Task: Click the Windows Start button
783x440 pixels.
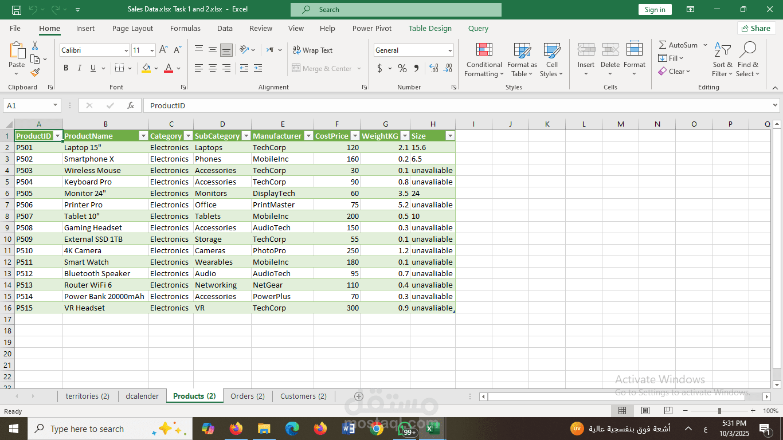Action: click(x=13, y=429)
